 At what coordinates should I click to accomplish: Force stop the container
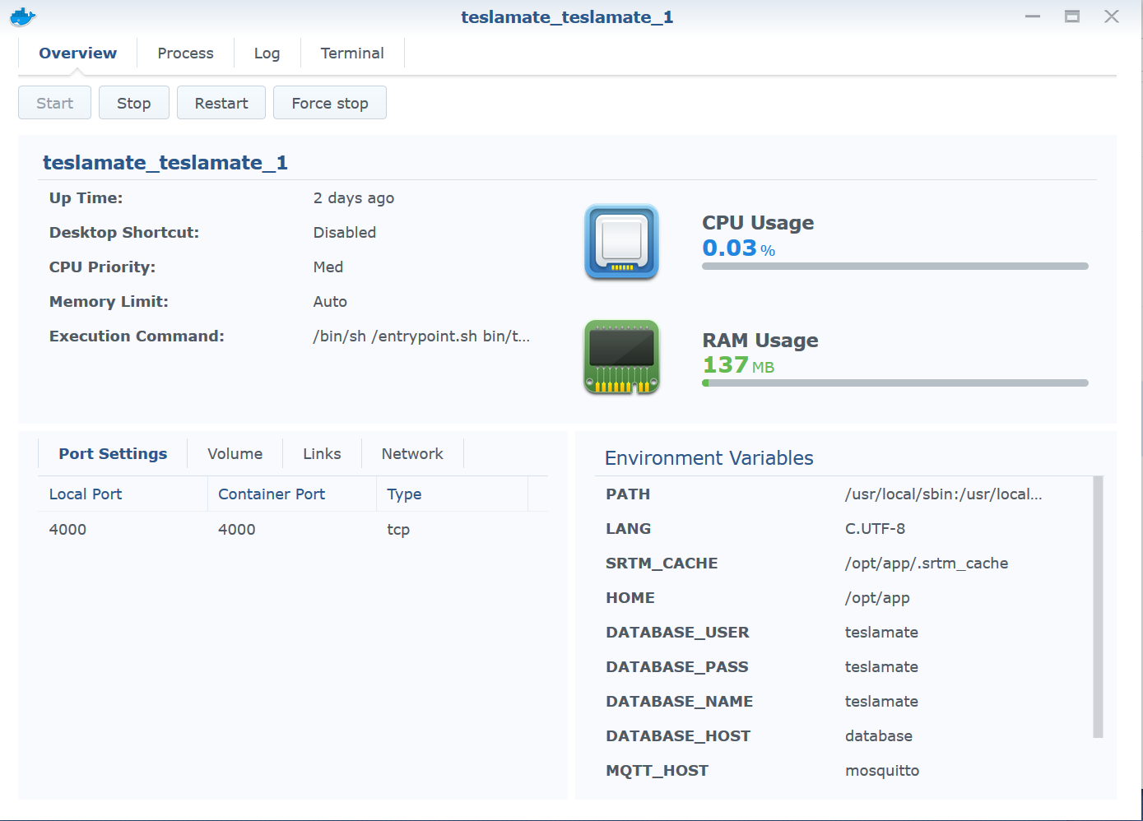(330, 103)
